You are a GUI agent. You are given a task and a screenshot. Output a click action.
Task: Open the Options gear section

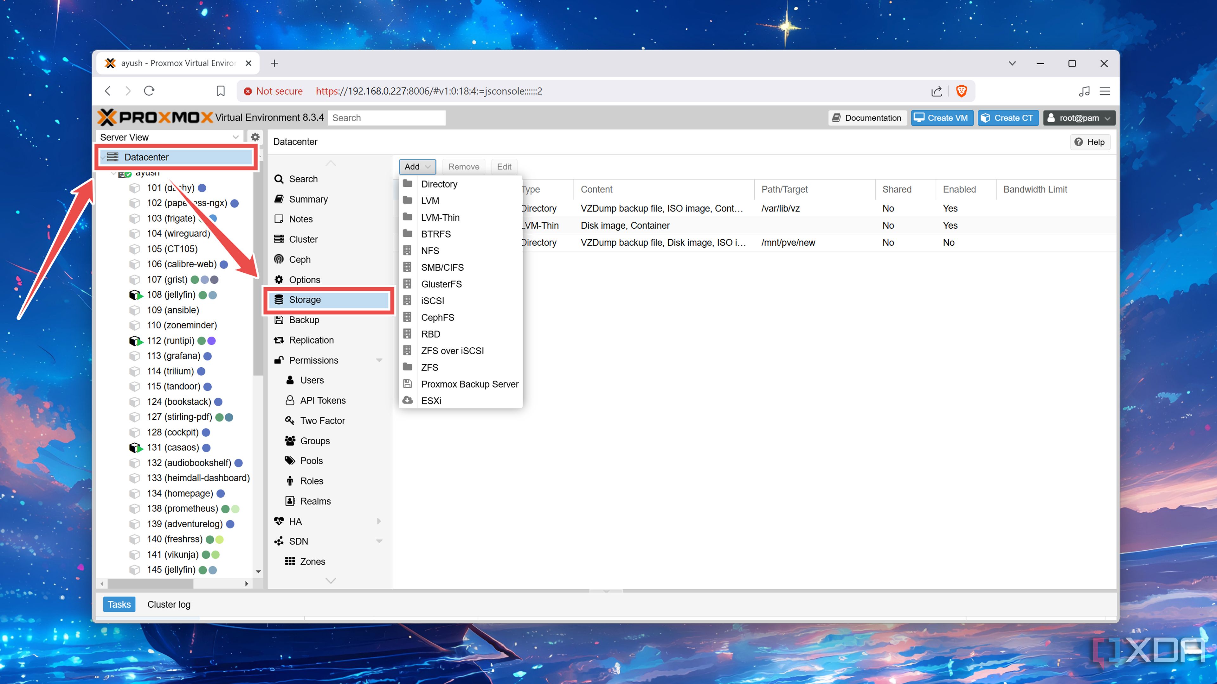(304, 279)
